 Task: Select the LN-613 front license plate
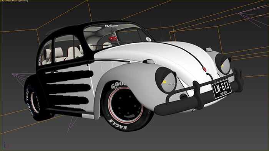click(222, 89)
